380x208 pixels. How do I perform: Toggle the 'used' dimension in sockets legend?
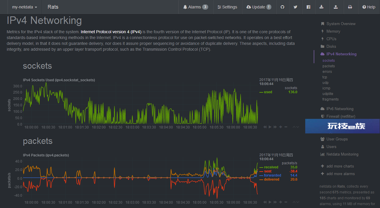point(268,92)
